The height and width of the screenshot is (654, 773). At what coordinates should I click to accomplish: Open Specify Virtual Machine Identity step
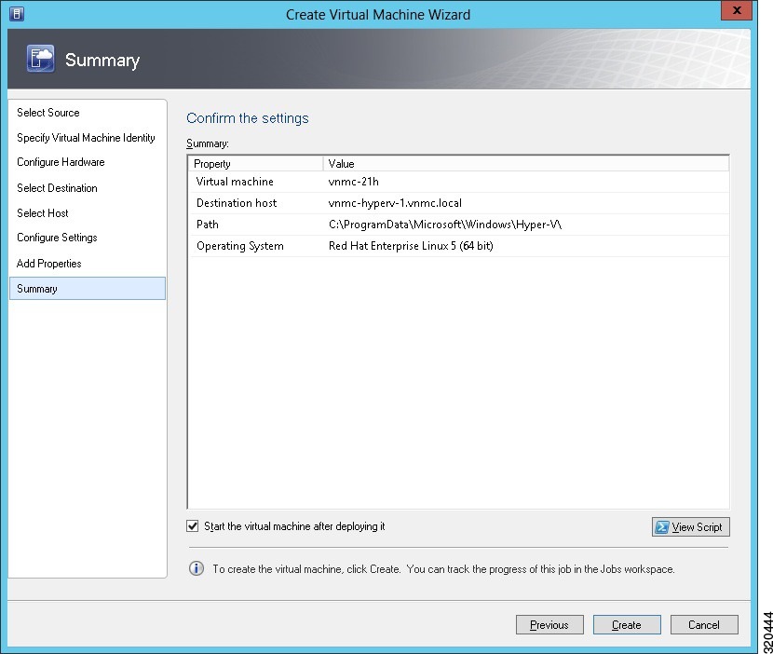86,138
